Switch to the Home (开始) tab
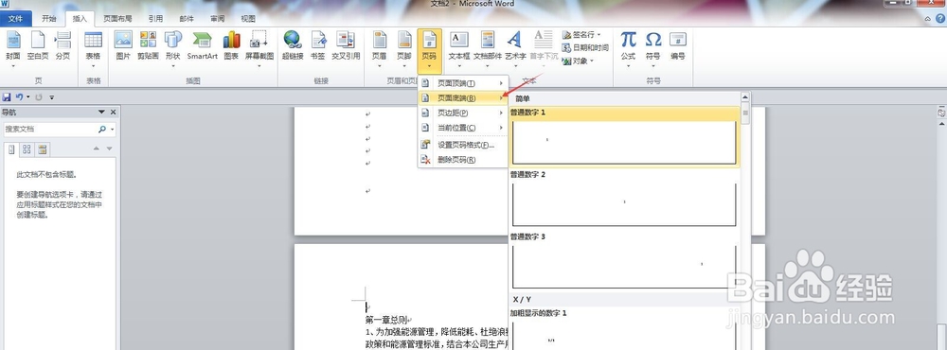947x350 pixels. click(49, 19)
